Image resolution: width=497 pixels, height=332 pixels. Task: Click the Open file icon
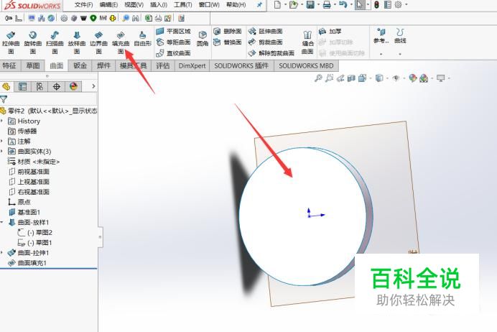coord(294,4)
